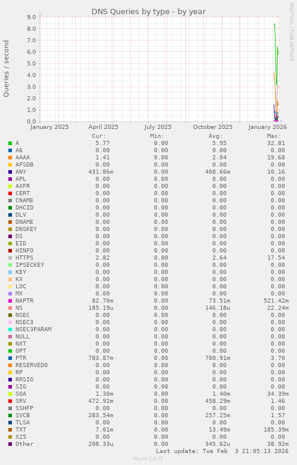This screenshot has height=465, width=297.
Task: Click the X25 legend label
Action: click(x=21, y=437)
